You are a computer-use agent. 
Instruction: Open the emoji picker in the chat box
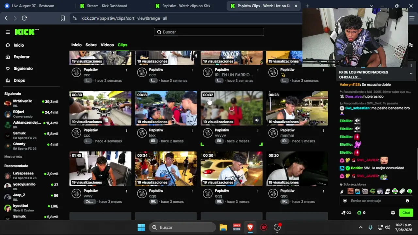[x=407, y=201]
